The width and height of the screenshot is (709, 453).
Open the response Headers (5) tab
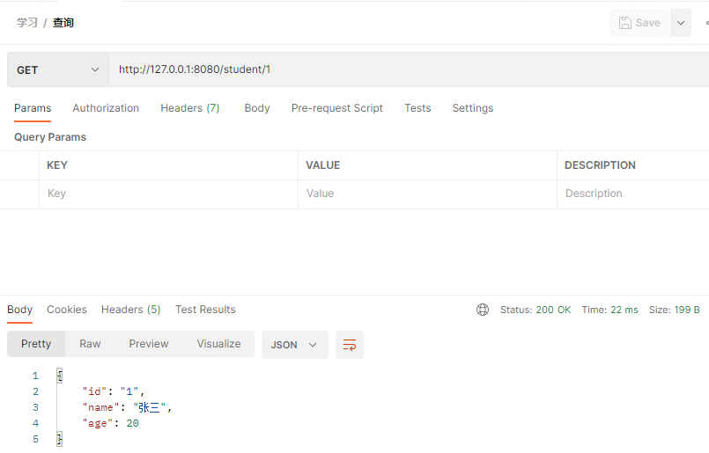click(130, 310)
